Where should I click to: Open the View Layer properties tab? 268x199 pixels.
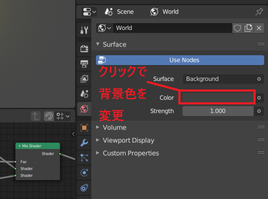coord(84,79)
